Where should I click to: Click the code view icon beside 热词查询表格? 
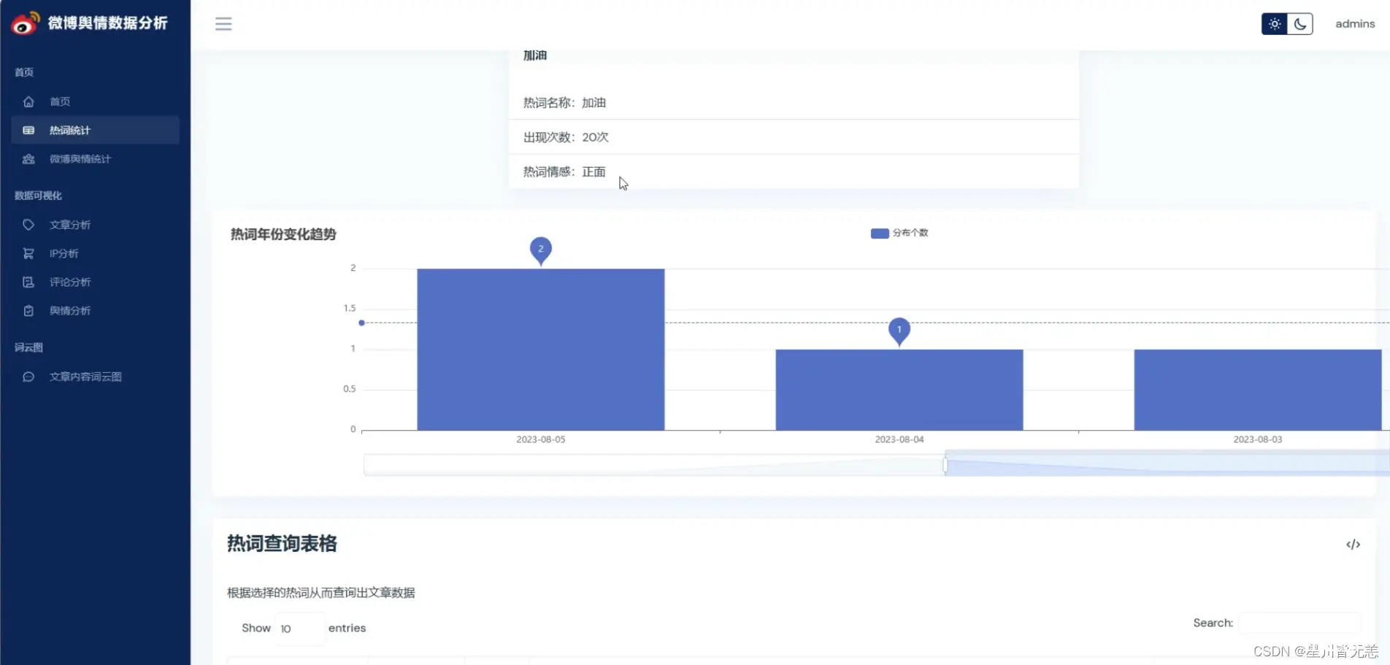tap(1353, 545)
